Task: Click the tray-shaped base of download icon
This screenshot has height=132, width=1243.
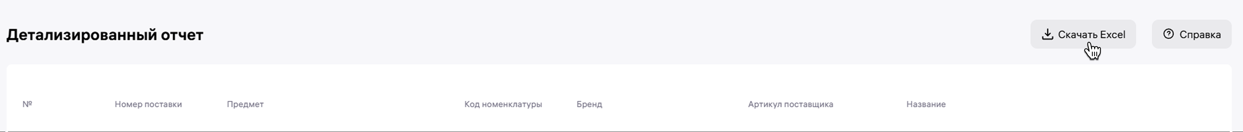Action: click(x=1047, y=38)
